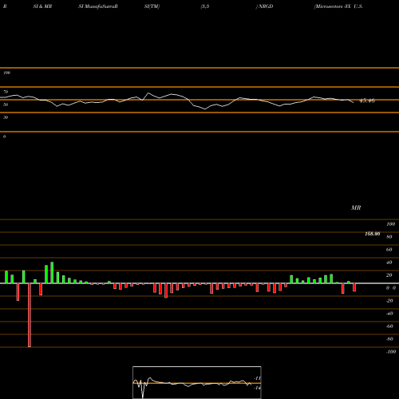Click the ') NRGD' ticker label
The height and width of the screenshot is (399, 399).
point(264,6)
